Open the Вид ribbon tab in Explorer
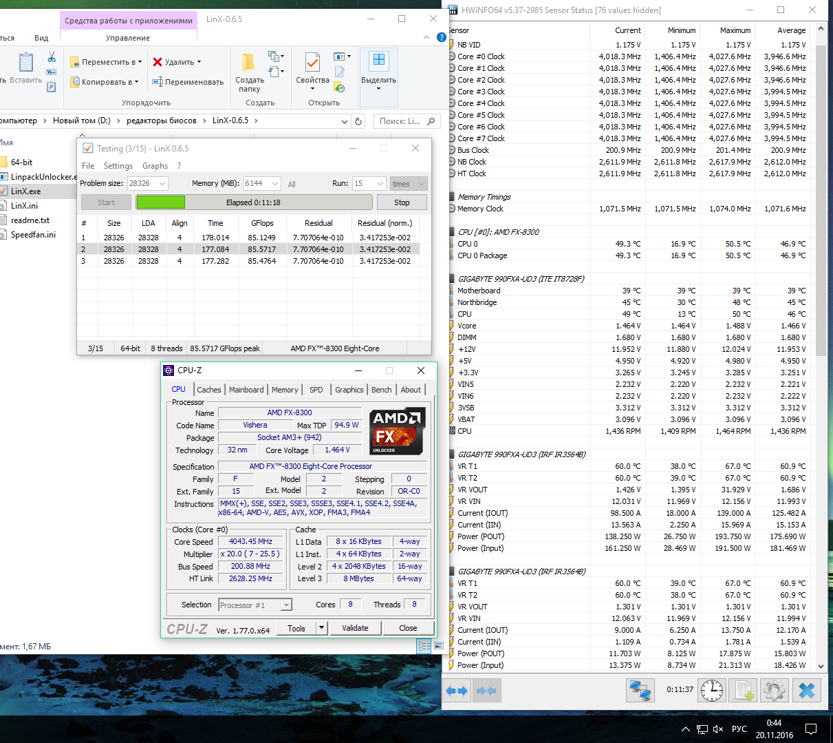Viewport: 833px width, 743px height. point(41,38)
